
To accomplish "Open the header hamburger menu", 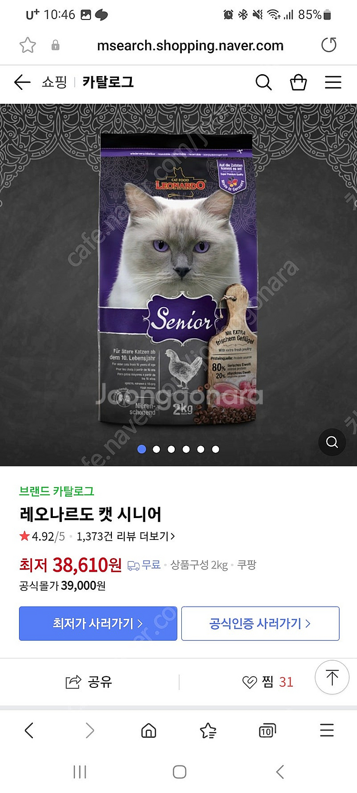I will (x=333, y=82).
